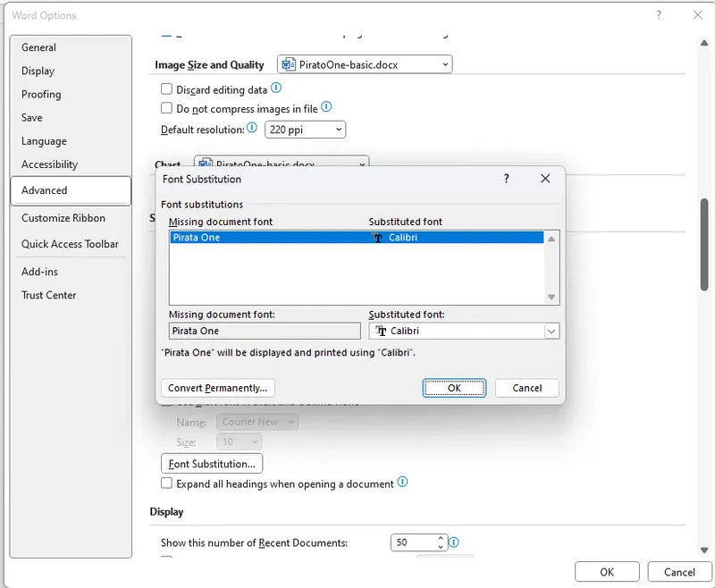This screenshot has height=588, width=715.
Task: Click Cancel in Word Options window
Action: 679,572
